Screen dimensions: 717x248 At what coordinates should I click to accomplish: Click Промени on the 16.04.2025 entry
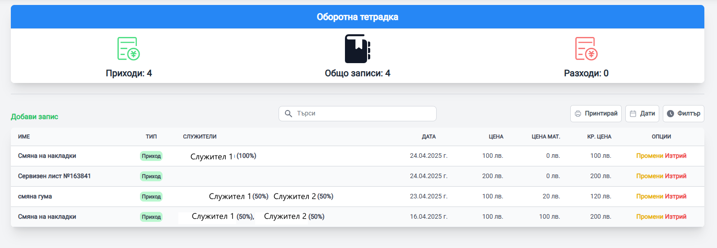tap(649, 217)
